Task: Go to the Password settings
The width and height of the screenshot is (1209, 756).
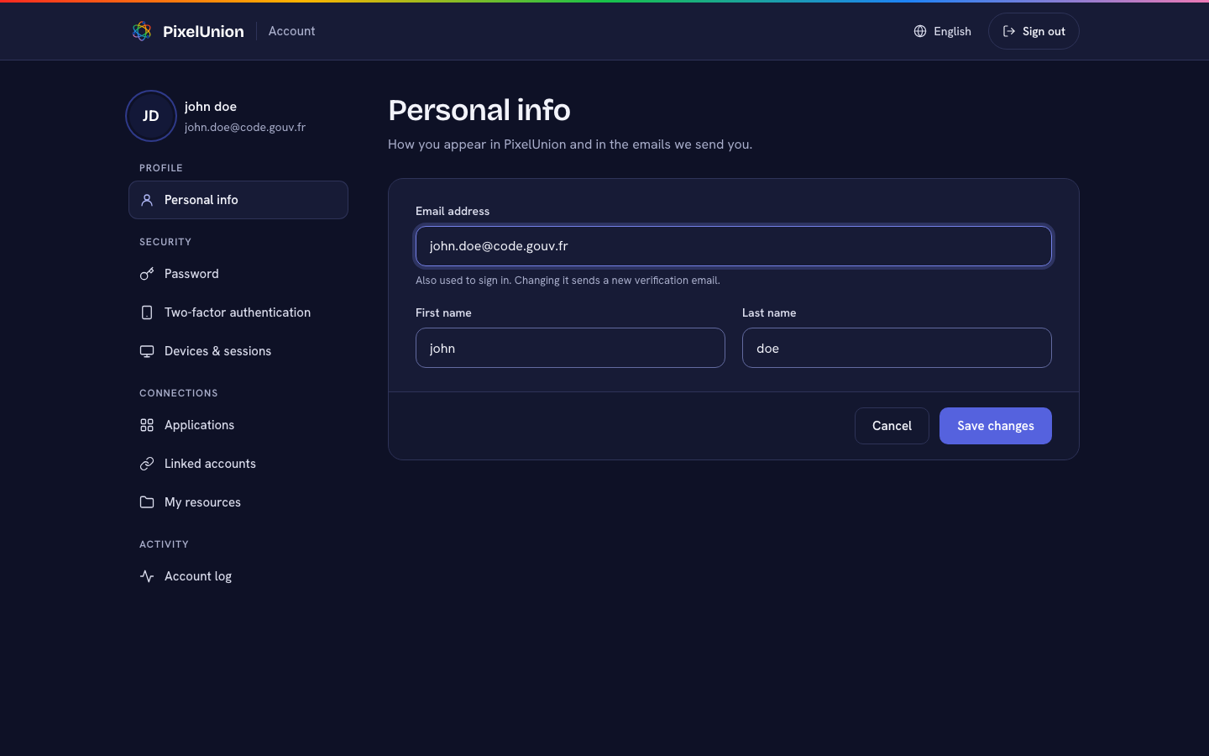Action: click(238, 274)
